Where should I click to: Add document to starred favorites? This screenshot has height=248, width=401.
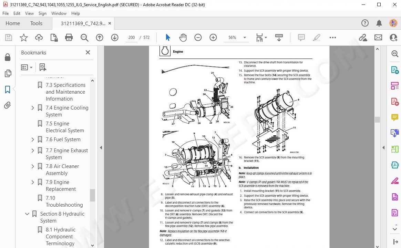pos(24,38)
